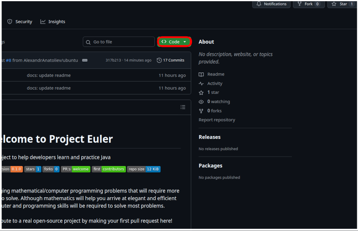Click the Notifications bell icon
Screen dimensions: 358x231
click(x=258, y=4)
